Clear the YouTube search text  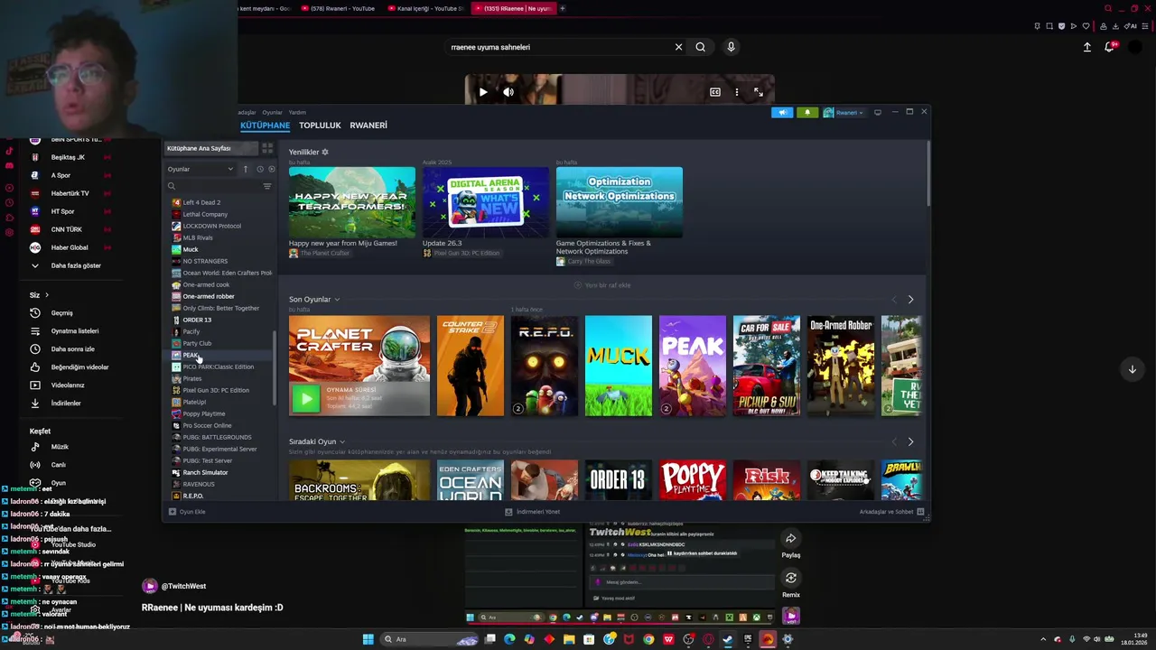(678, 47)
